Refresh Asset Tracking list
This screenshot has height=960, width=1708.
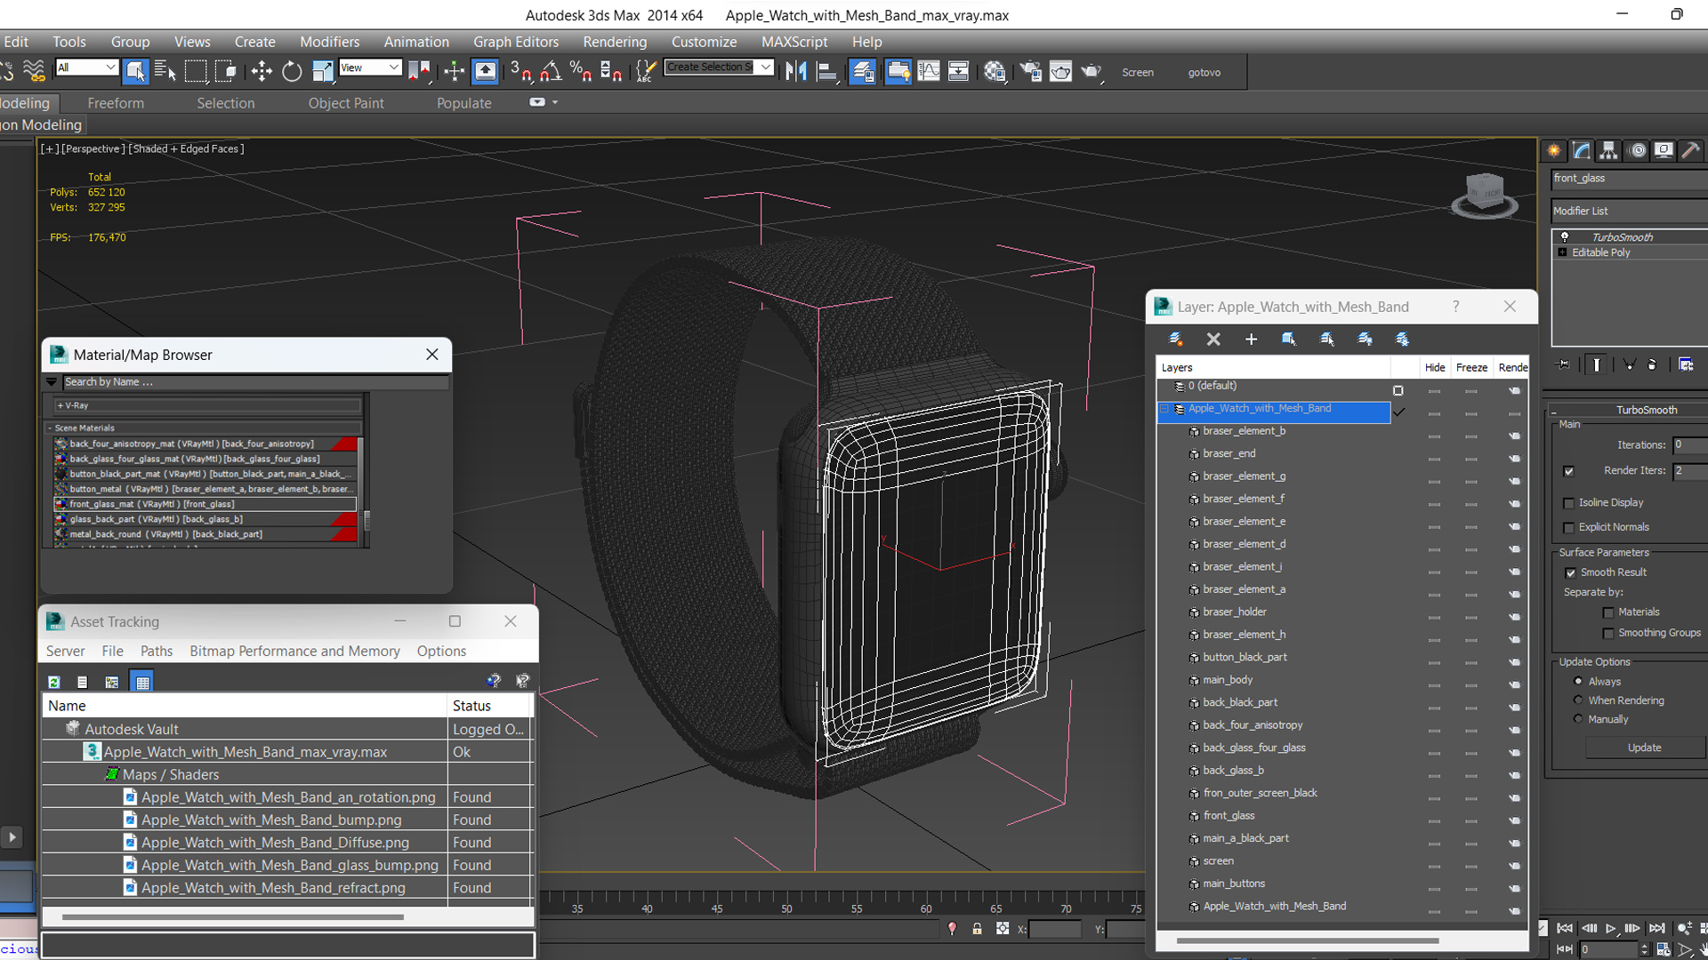coord(53,682)
